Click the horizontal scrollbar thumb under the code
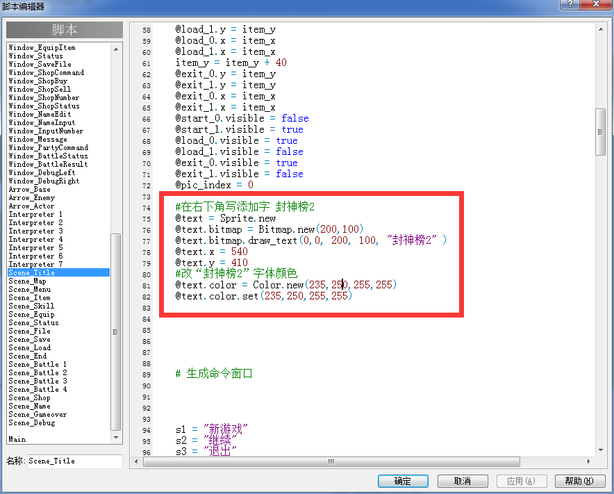The height and width of the screenshot is (494, 614). pos(331,461)
